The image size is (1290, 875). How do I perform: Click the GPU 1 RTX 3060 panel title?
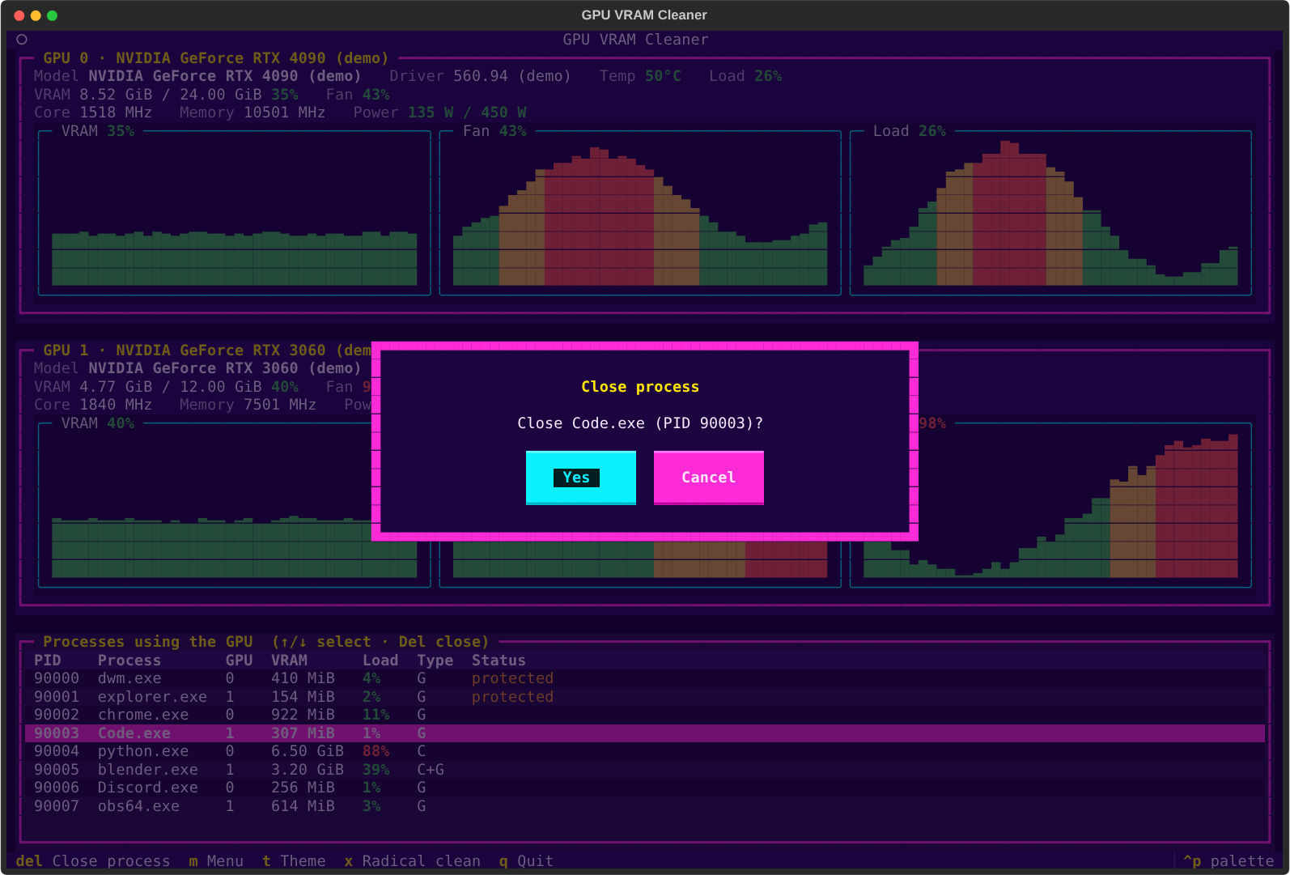pos(206,350)
